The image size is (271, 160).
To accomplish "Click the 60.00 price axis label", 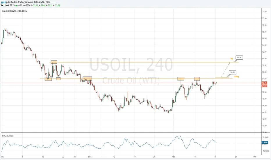I will pyautogui.click(x=264, y=59).
